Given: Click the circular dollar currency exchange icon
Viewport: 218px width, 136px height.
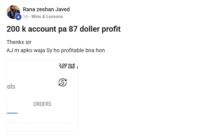Looking at the screenshot, I should click(63, 82).
